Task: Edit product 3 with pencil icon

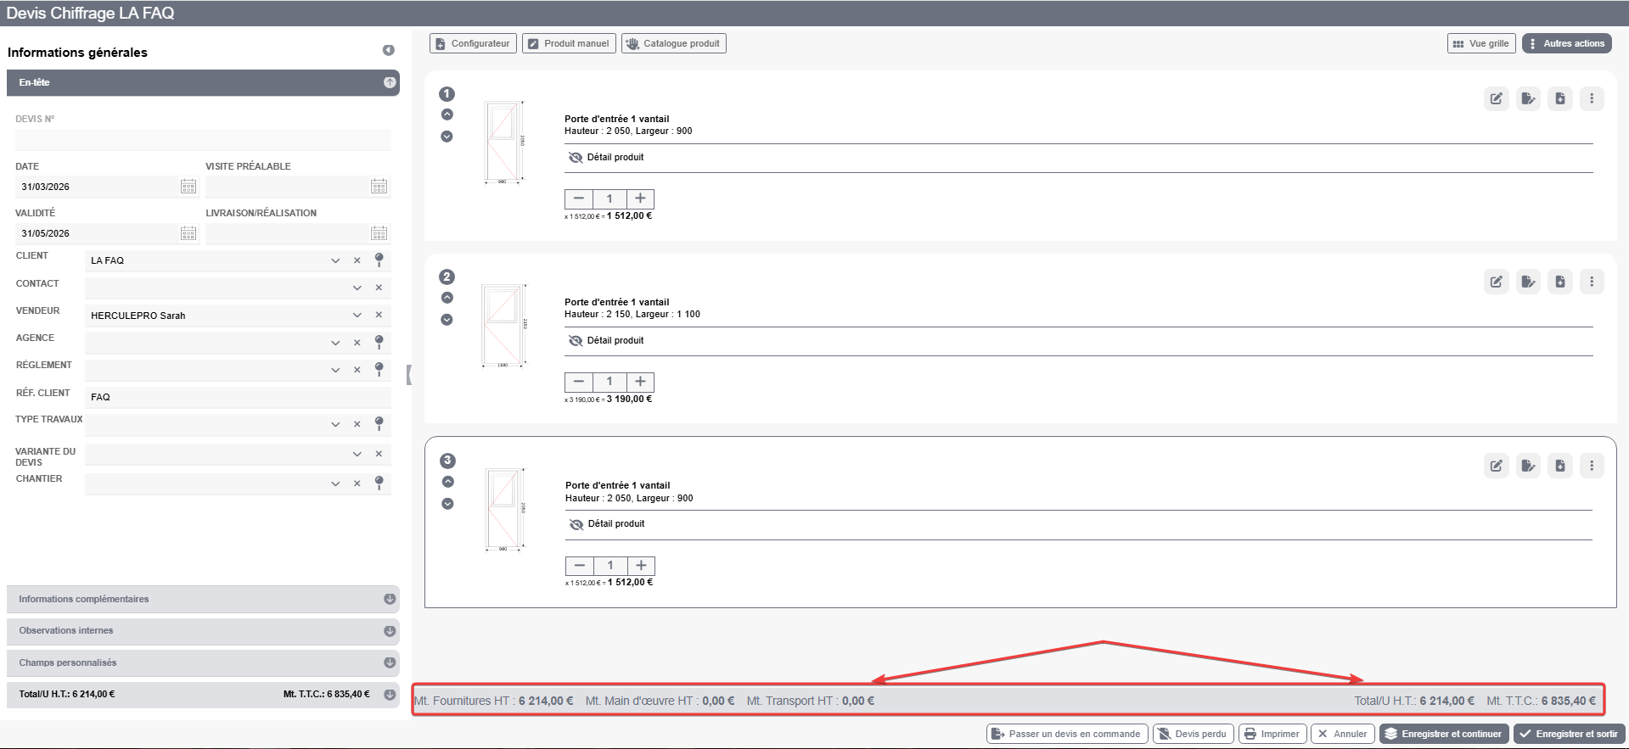Action: [1496, 465]
